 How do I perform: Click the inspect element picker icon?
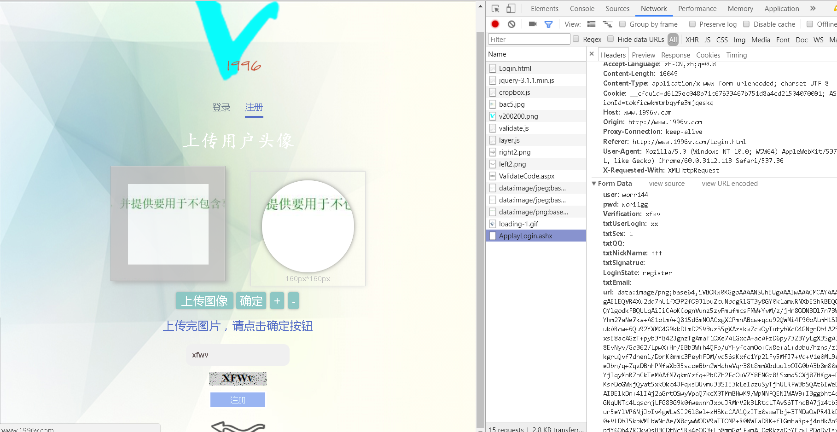click(x=495, y=9)
